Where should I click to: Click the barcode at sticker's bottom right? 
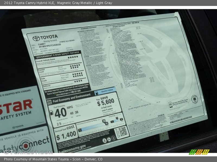(181, 120)
